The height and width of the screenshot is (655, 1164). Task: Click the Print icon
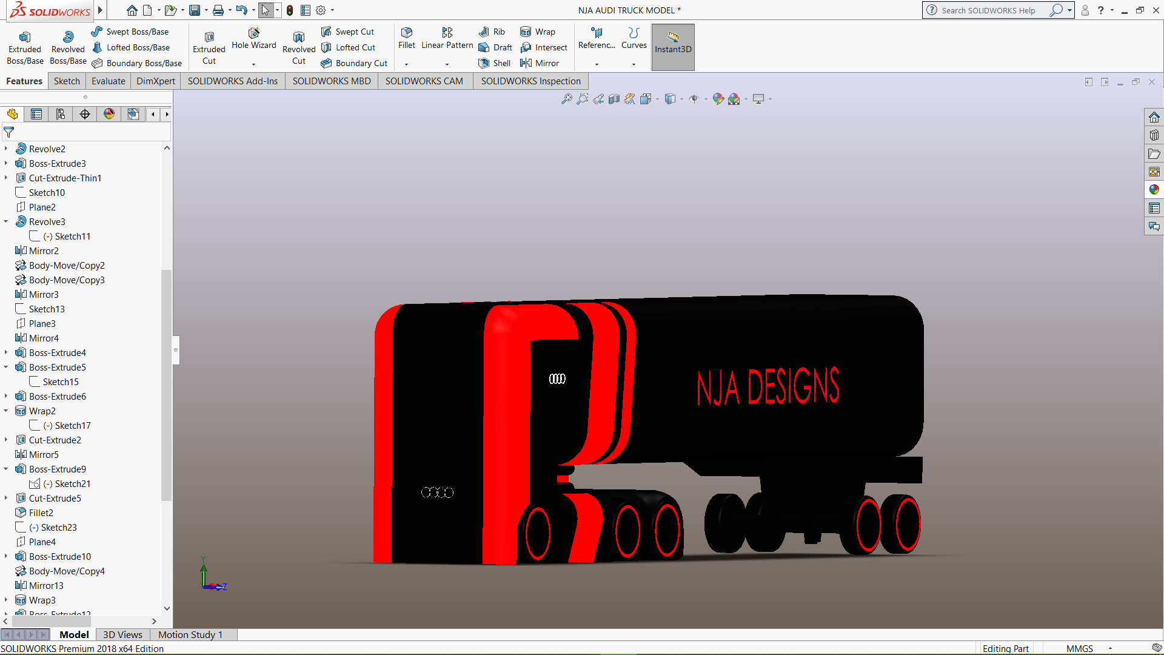coord(218,10)
